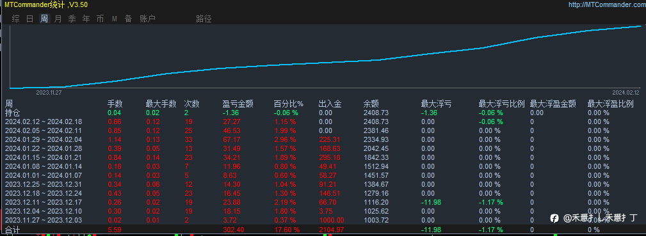Image resolution: width=646 pixels, height=236 pixels.
Task: Click the 盈亏金额 column header
Action: [238, 104]
